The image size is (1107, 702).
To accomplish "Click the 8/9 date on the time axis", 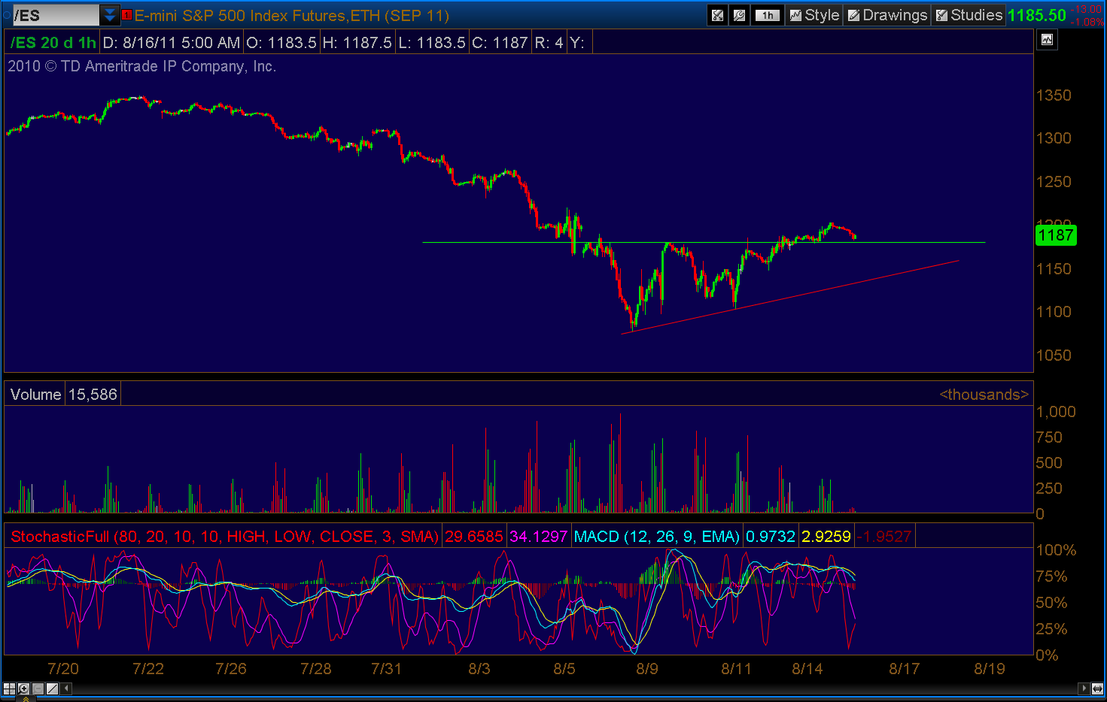I will 647,669.
